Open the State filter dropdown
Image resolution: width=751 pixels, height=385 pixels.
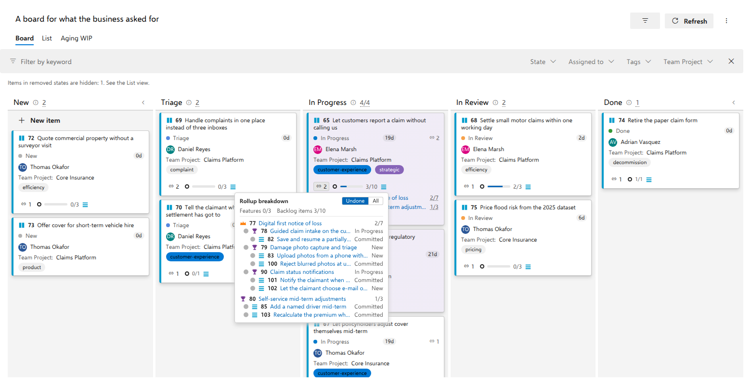click(543, 62)
